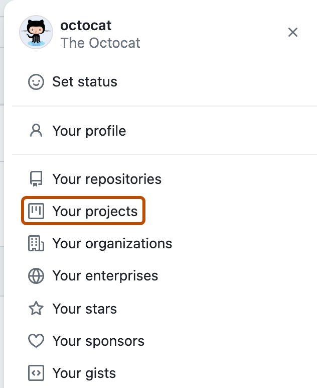
Task: Select Your projects menu item
Action: (95, 211)
